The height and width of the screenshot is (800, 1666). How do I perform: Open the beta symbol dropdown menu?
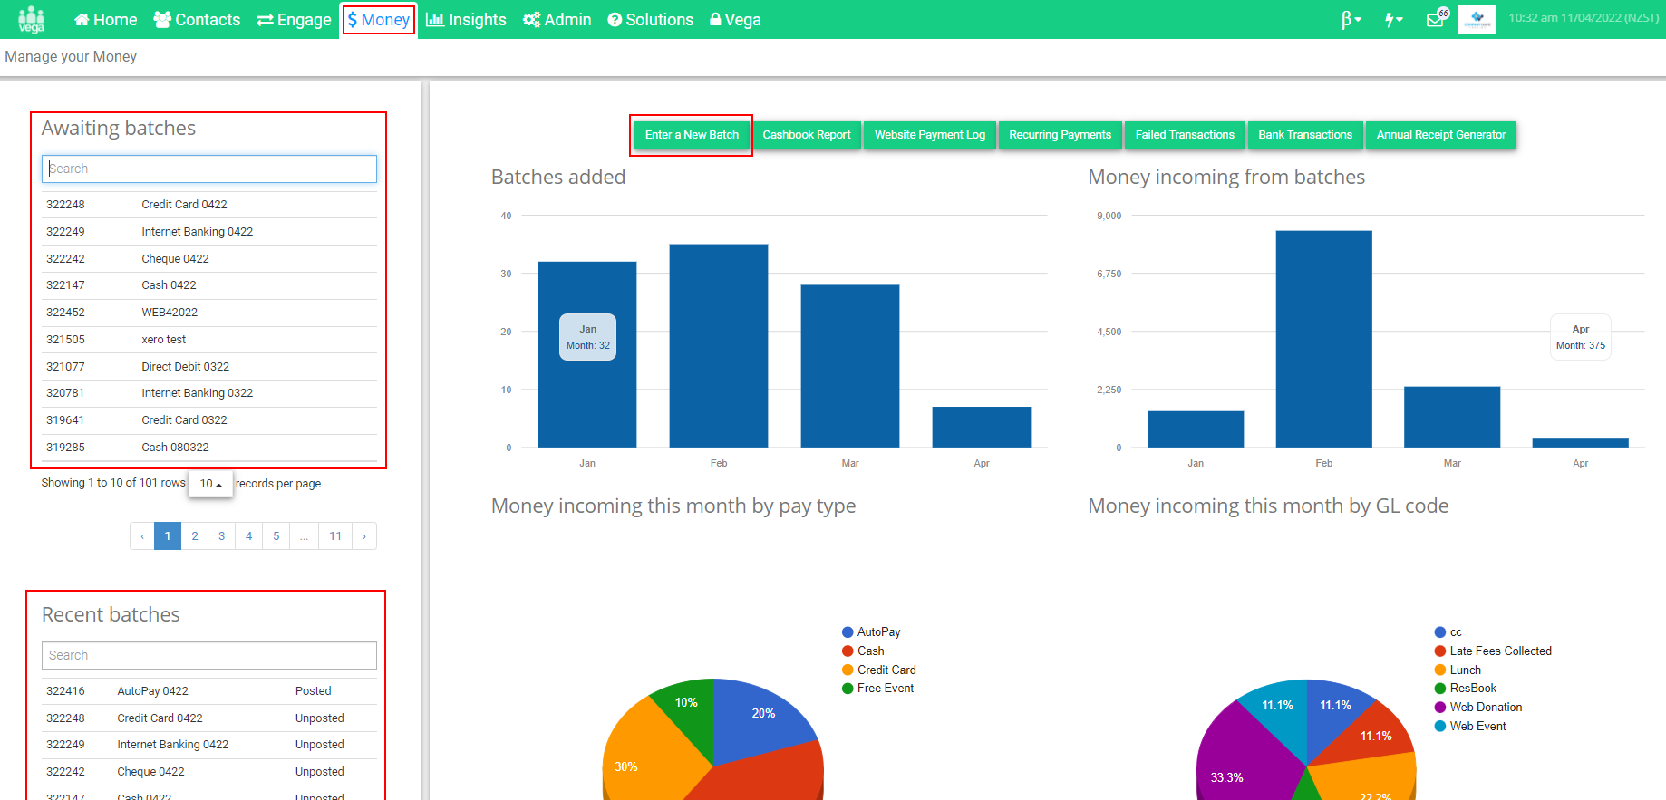(1351, 19)
